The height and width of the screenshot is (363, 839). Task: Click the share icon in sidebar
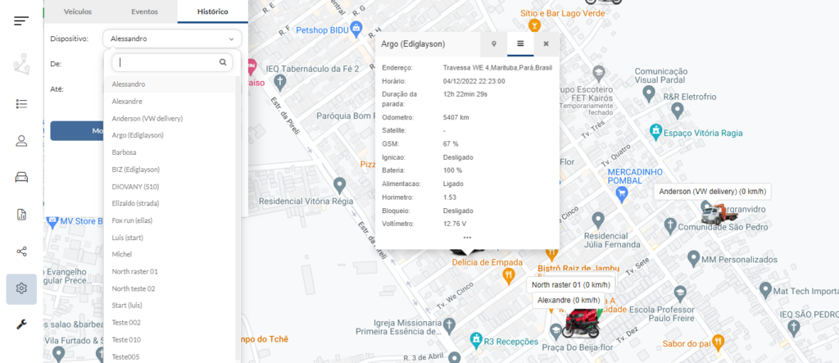(21, 252)
